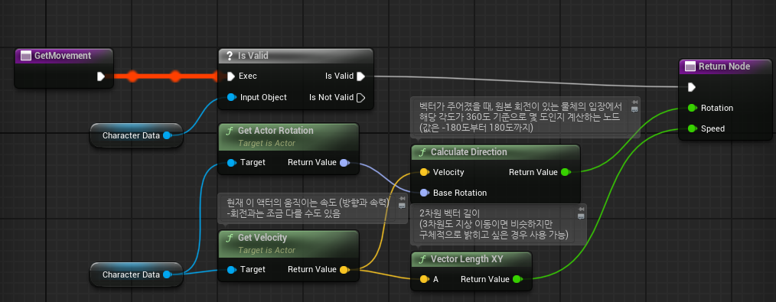The height and width of the screenshot is (302, 776).
Task: Click the Input Object pin on Is Valid
Action: coord(231,97)
